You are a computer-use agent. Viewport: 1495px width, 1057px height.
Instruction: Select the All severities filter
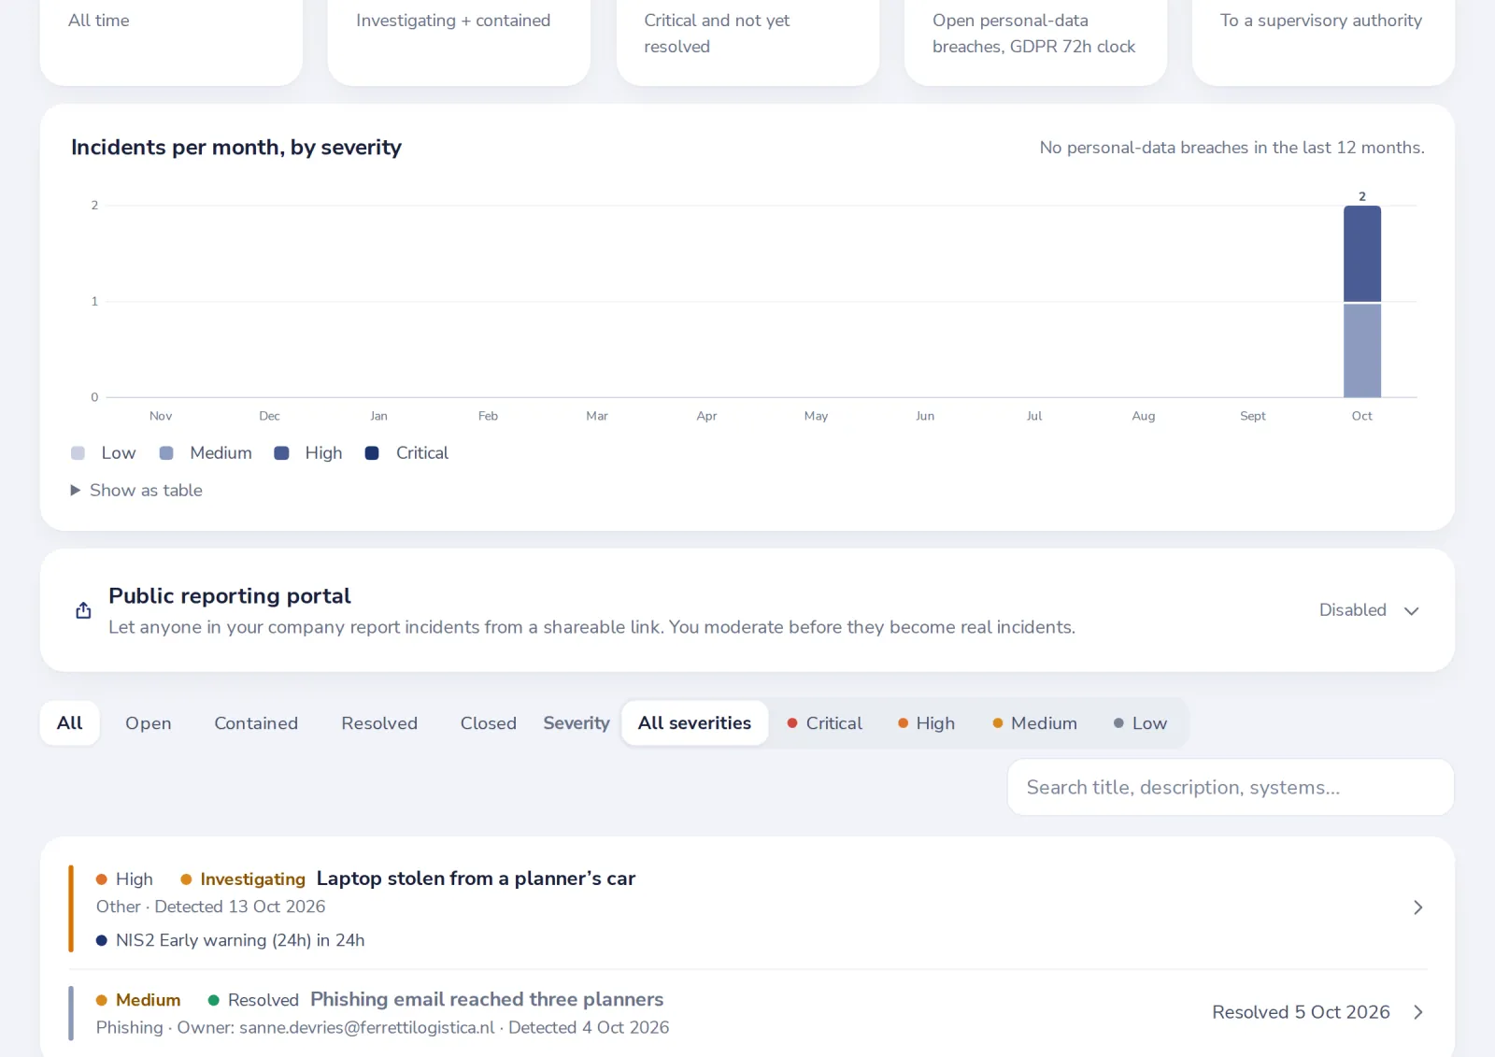tap(694, 723)
